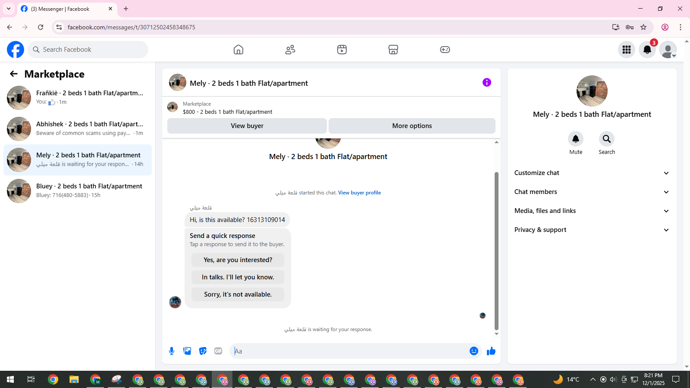Click the chat message scrollbar
690x388 pixels.
[x=496, y=251]
